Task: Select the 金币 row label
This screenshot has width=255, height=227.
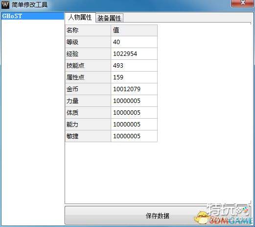Action: [x=88, y=89]
